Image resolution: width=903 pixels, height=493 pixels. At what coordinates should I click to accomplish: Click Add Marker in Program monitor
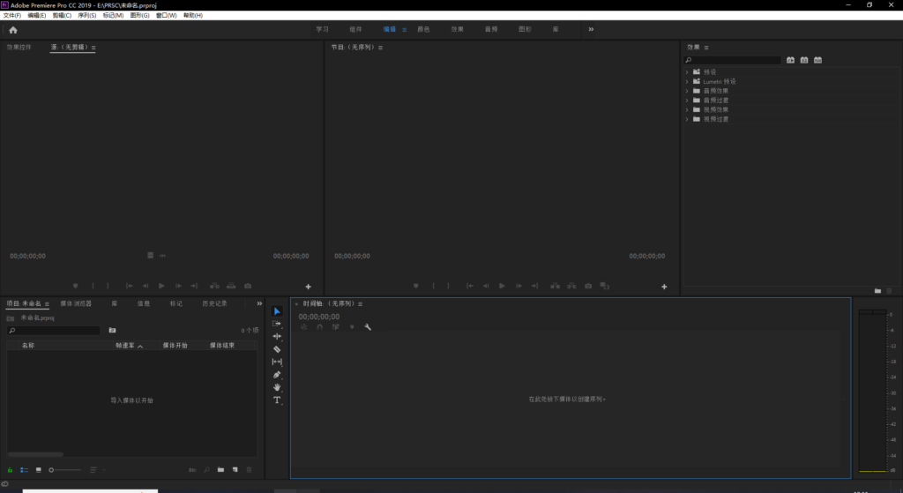(416, 287)
